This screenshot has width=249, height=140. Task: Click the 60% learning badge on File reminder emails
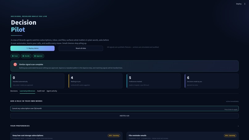point(230,136)
